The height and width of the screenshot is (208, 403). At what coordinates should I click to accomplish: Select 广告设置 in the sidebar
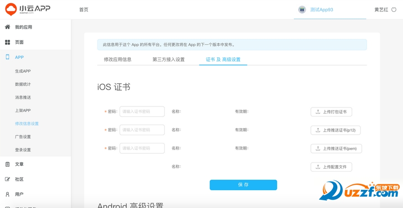pos(23,137)
